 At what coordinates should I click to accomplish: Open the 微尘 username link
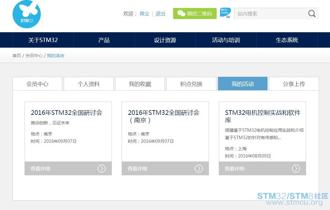tap(144, 14)
